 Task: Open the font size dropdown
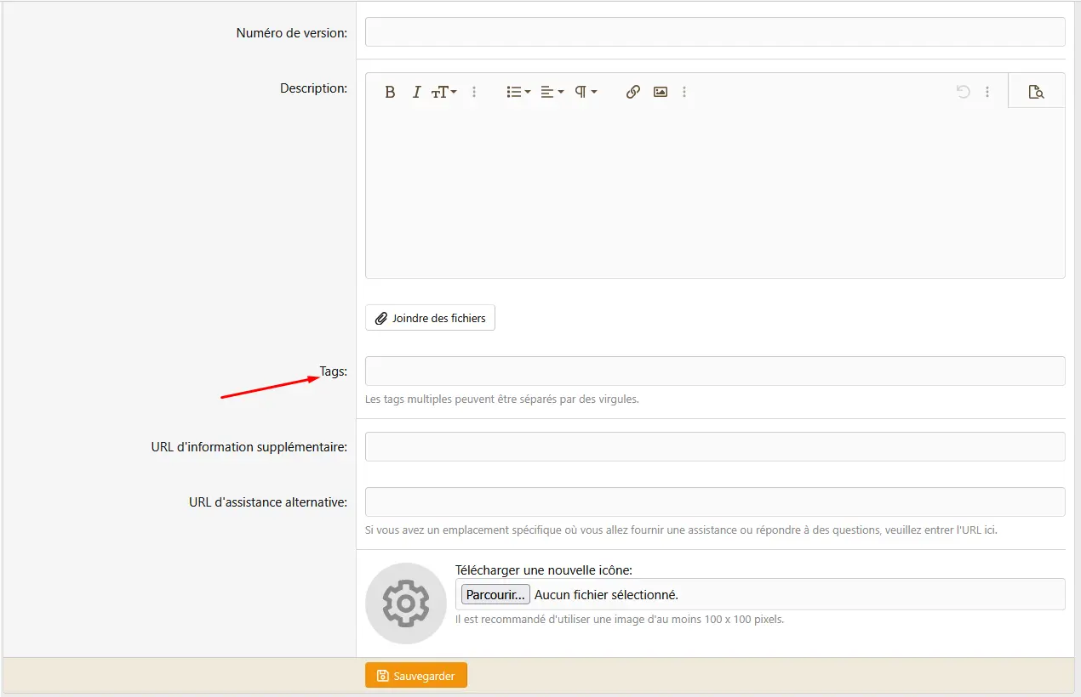click(x=443, y=92)
